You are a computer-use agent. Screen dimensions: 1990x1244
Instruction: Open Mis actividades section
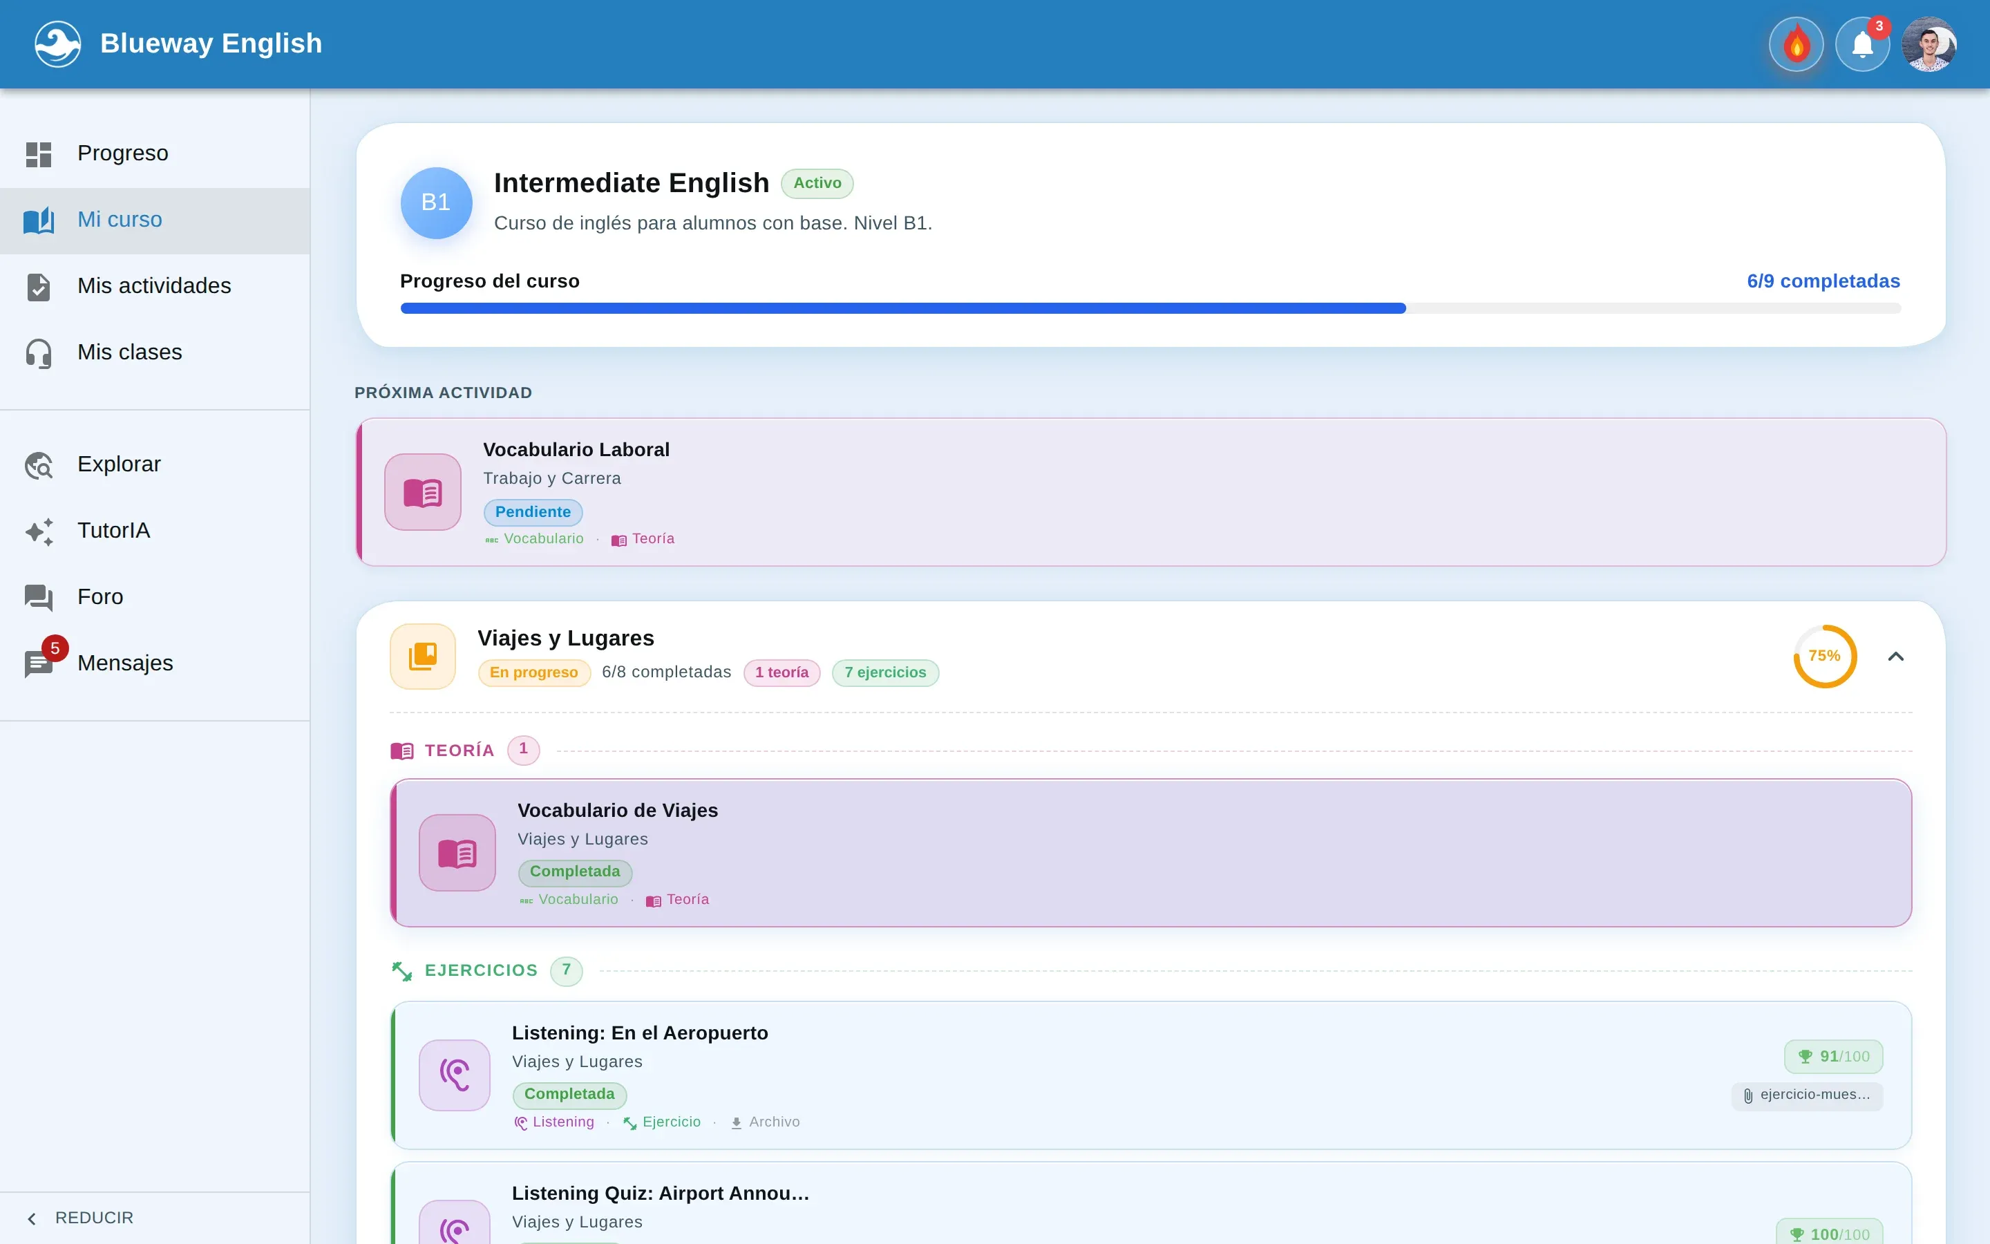155,286
